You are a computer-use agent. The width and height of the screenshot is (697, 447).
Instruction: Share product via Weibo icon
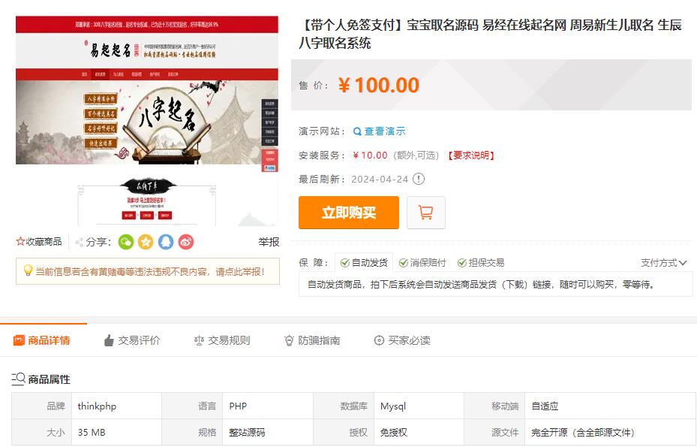pyautogui.click(x=186, y=242)
